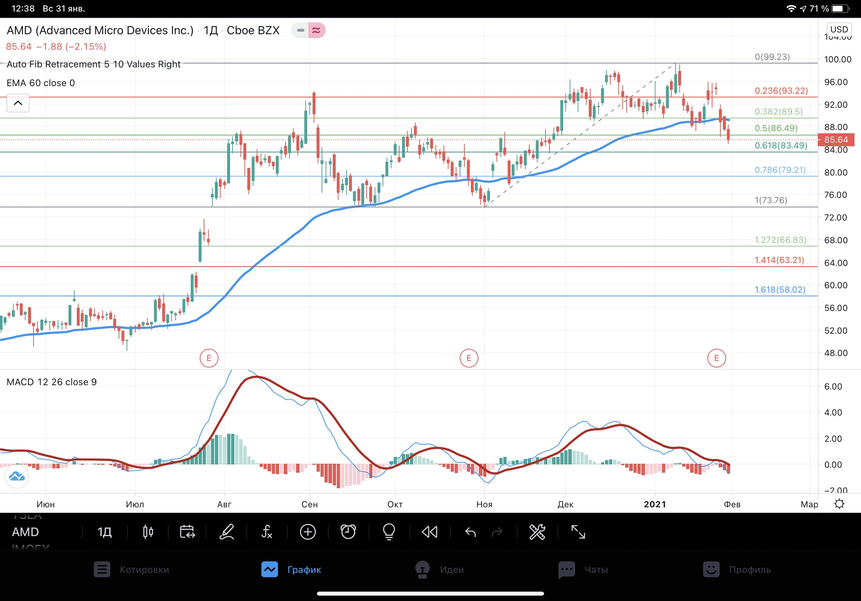Tap the January earnings E marker
Viewport: 861px width, 601px height.
717,358
